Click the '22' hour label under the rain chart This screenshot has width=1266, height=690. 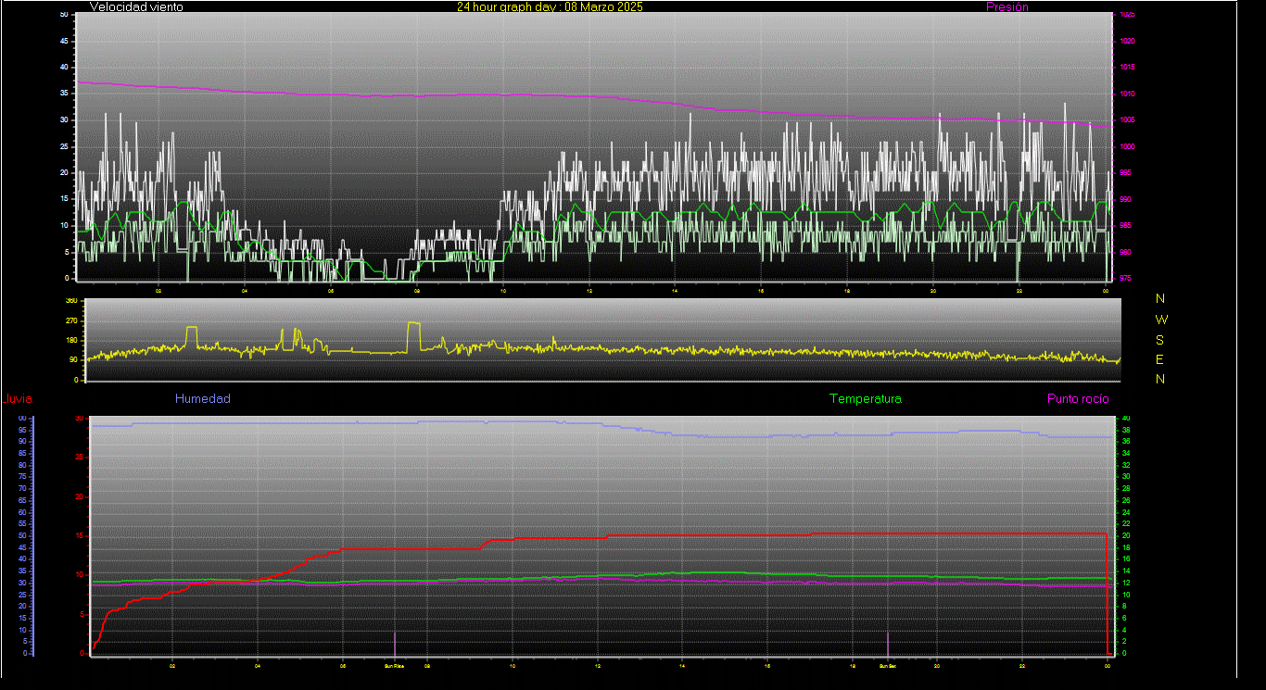pos(1022,665)
